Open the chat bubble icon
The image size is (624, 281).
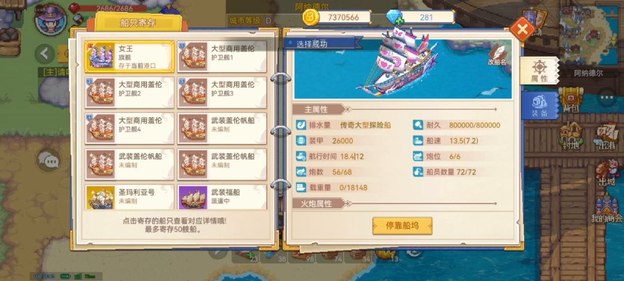point(49,160)
